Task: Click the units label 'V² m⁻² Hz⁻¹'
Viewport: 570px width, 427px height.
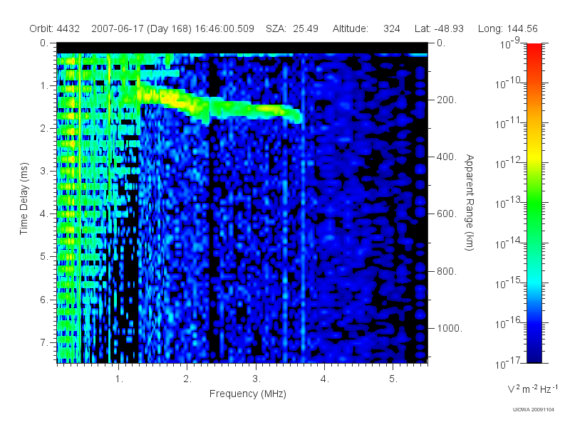Action: click(532, 389)
